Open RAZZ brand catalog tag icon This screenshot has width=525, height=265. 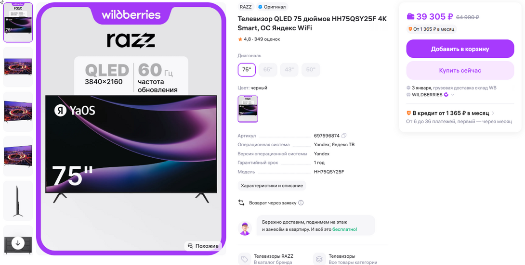tap(244, 259)
